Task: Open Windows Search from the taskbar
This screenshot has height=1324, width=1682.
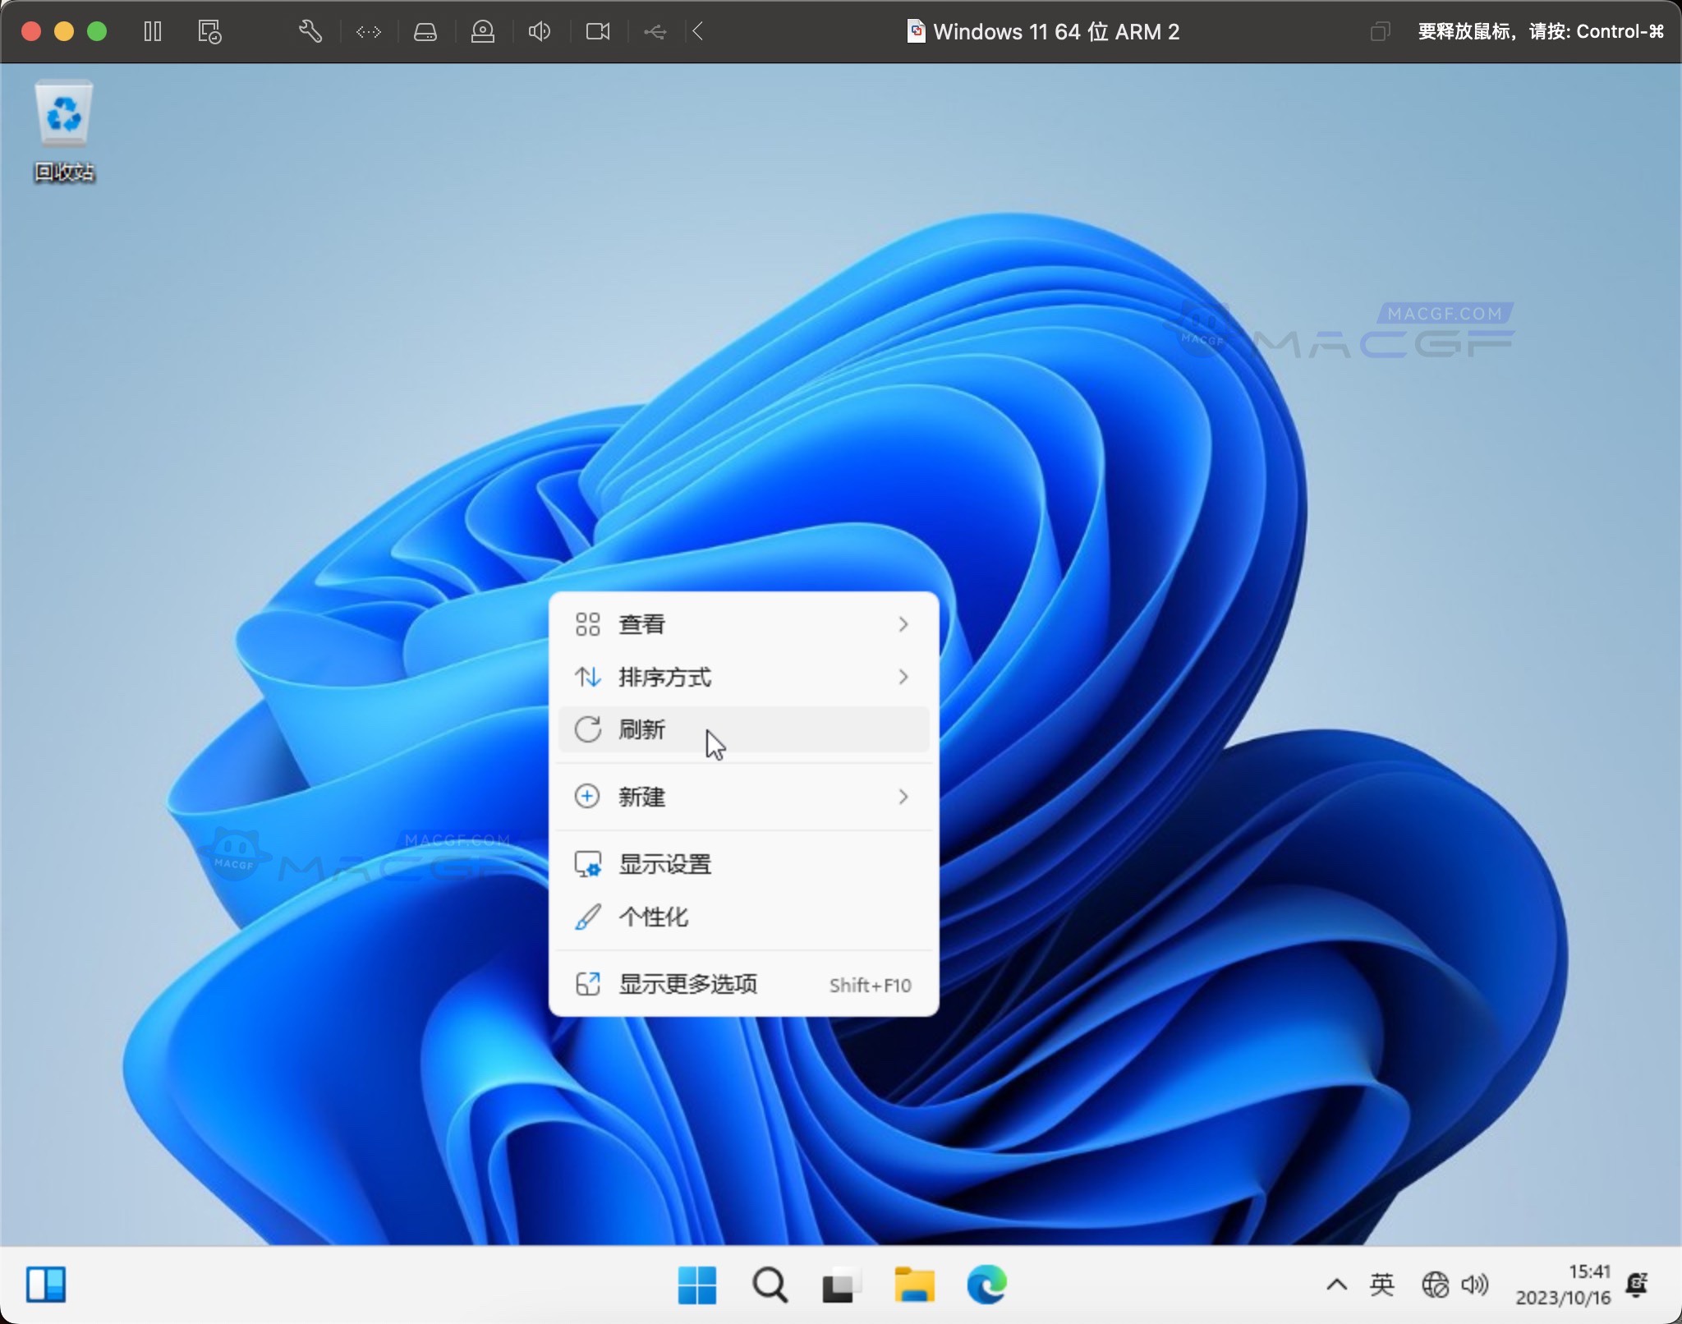Action: (768, 1285)
